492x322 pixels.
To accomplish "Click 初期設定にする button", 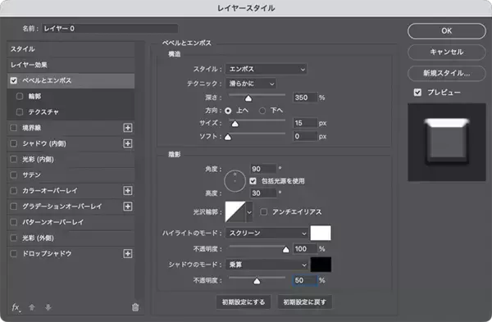I will click(x=244, y=302).
